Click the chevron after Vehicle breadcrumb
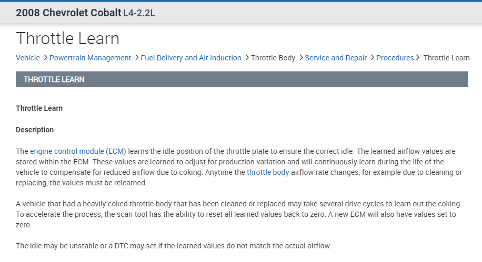Image resolution: width=482 pixels, height=262 pixels. pyautogui.click(x=45, y=58)
